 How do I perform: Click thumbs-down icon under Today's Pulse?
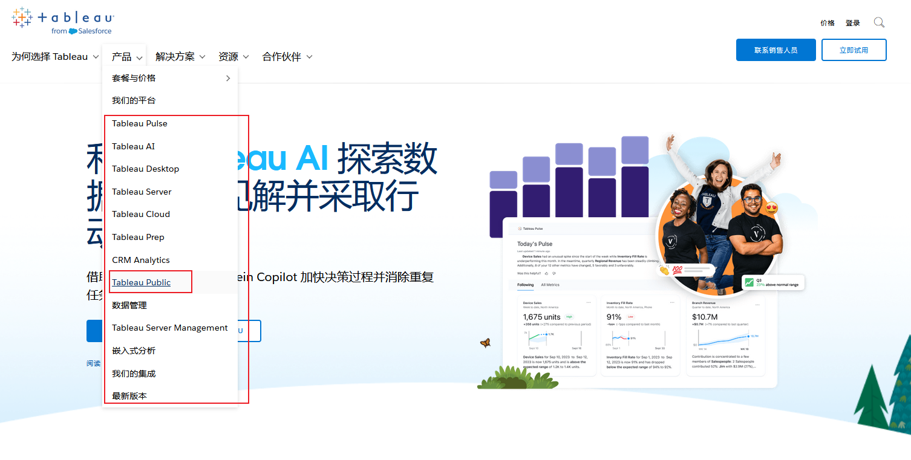tap(554, 273)
